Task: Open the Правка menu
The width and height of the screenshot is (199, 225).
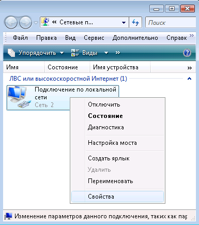Action: click(x=47, y=38)
